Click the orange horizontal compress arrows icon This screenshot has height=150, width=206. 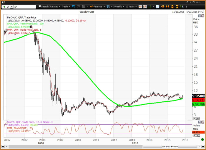[167, 6]
